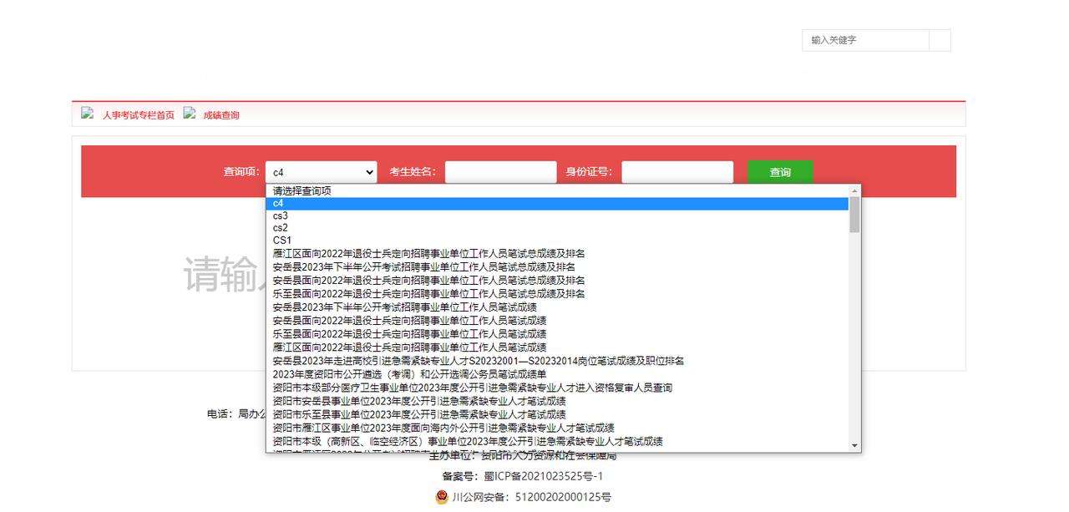Image resolution: width=1069 pixels, height=512 pixels.
Task: Click the image icon beside 人事考试专栏首页
Action: click(87, 113)
